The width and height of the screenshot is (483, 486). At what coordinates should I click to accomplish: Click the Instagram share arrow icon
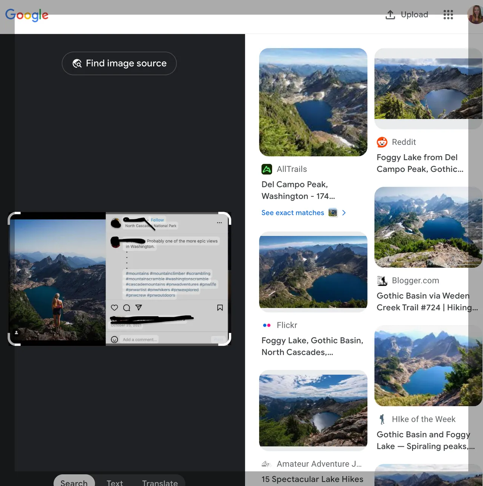click(138, 308)
